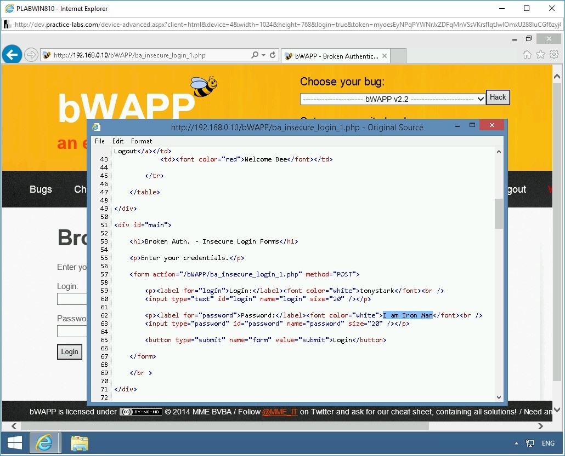Open the browser settings gear

click(x=554, y=55)
